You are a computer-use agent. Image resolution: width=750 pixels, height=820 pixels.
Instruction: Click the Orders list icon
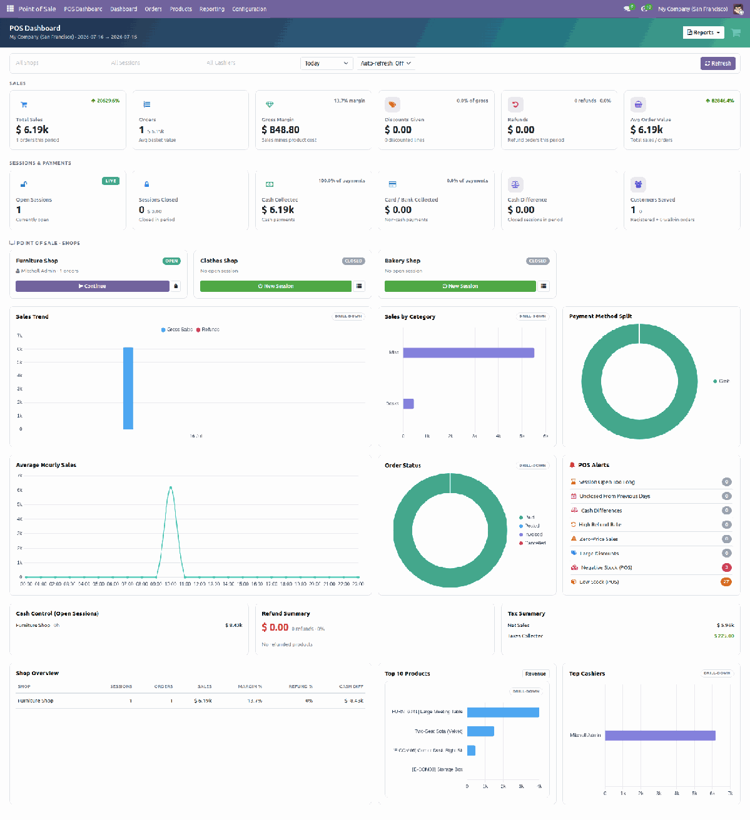click(147, 104)
